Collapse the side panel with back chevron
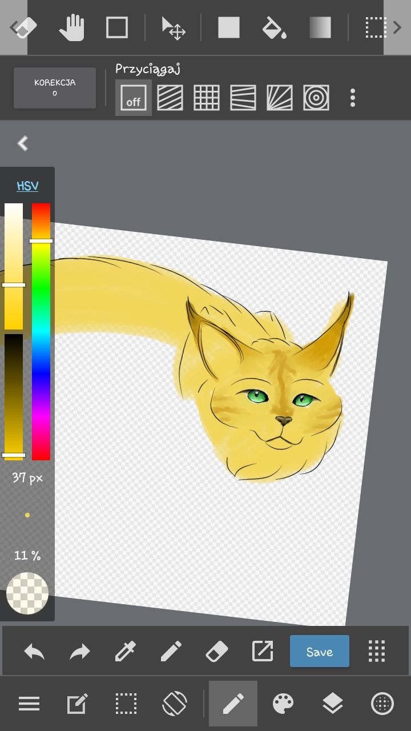The height and width of the screenshot is (731, 411). pyautogui.click(x=23, y=143)
